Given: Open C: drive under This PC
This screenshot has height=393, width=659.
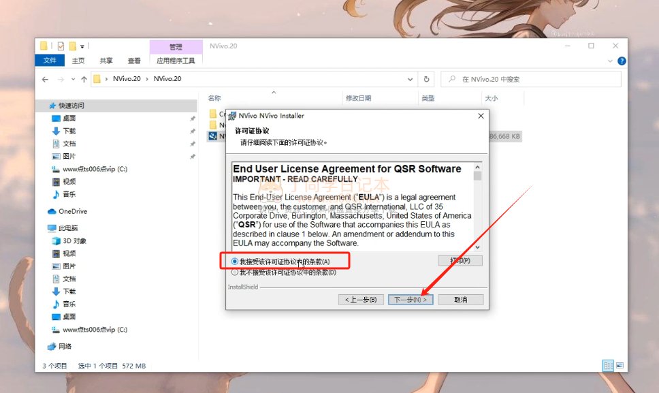Looking at the screenshot, I should click(x=95, y=330).
